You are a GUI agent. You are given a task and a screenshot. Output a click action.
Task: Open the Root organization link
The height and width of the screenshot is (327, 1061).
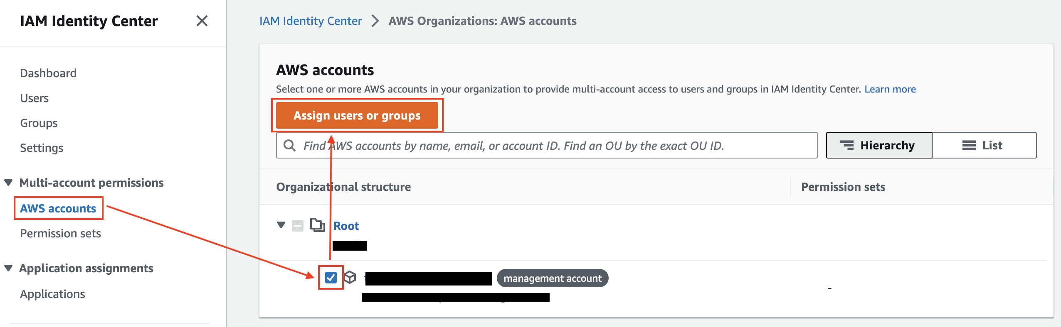pos(346,226)
